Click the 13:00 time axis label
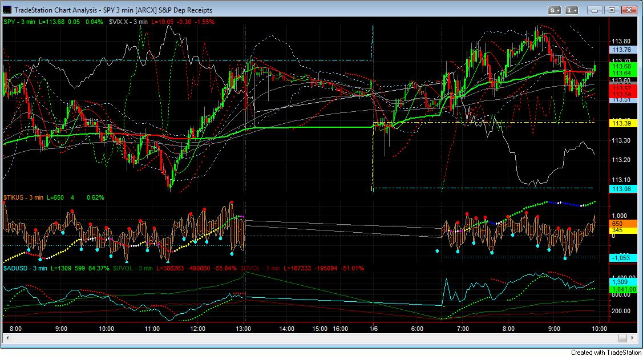The height and width of the screenshot is (356, 643). point(244,329)
